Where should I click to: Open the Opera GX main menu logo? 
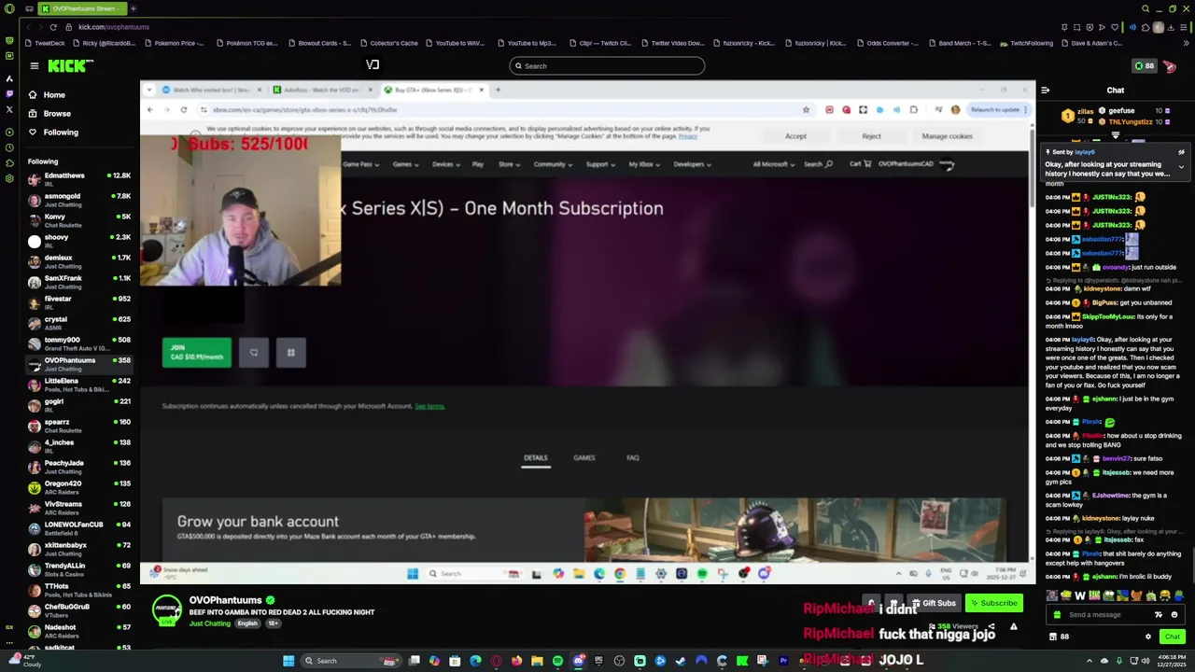tap(9, 8)
